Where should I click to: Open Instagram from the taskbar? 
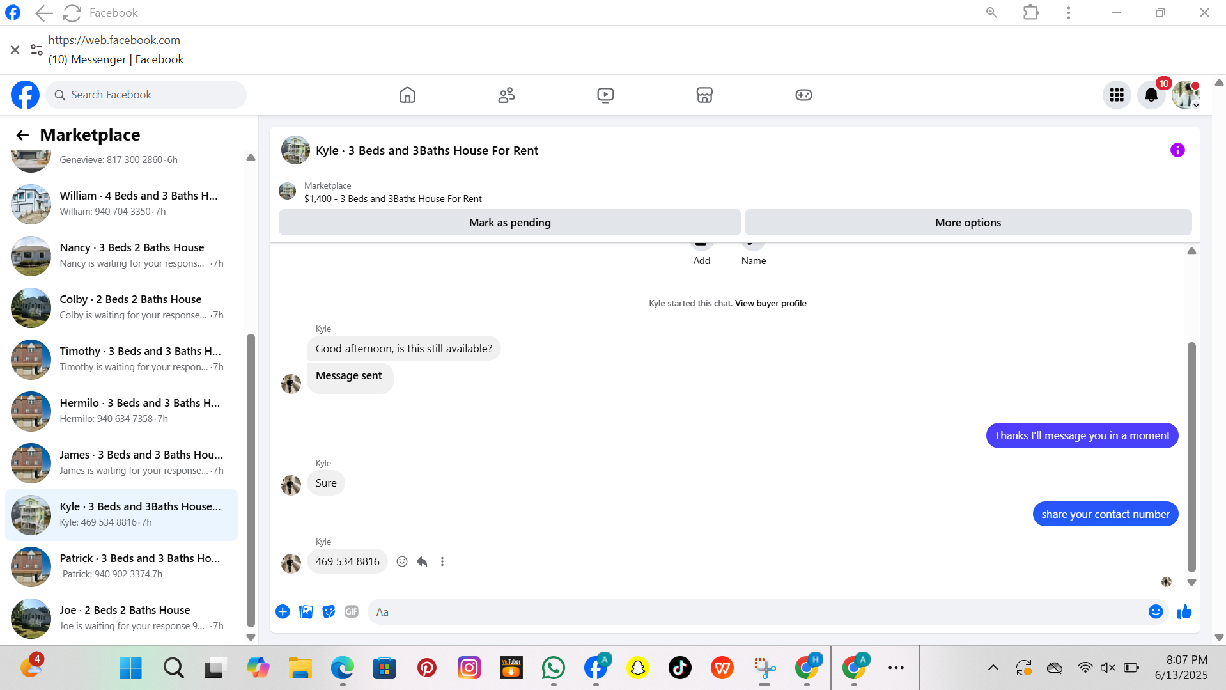point(469,668)
